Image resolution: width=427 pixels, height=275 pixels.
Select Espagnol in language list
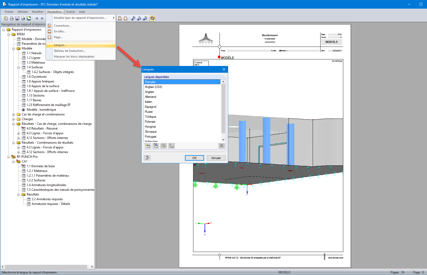(182, 107)
